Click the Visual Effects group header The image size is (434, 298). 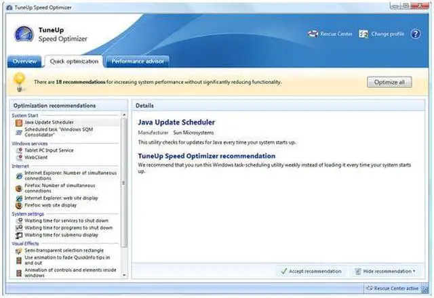coord(25,244)
